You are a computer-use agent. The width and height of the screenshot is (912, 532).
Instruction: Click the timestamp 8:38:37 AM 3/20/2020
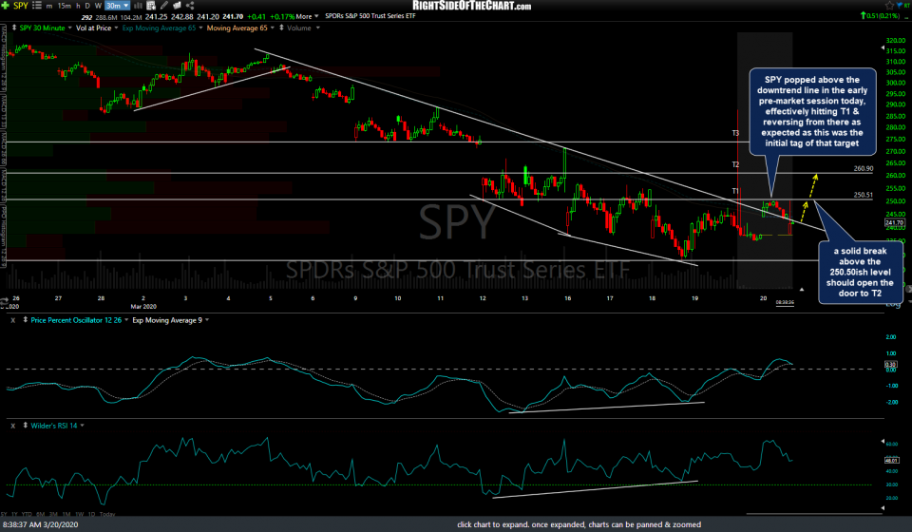pyautogui.click(x=40, y=524)
